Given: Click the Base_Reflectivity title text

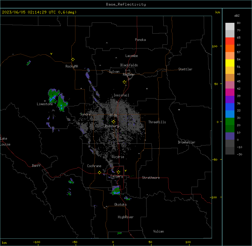Looking at the screenshot, I should pos(126,4).
